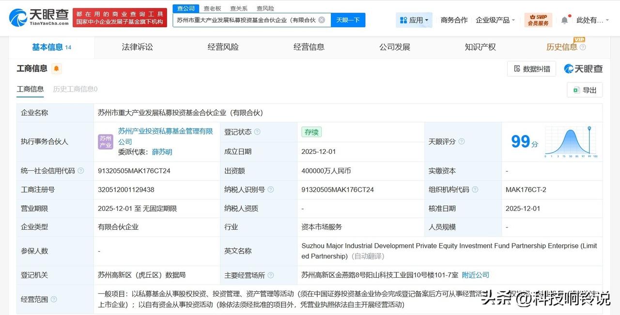
Task: Open the 历史工商信息 tab
Action: 75,89
